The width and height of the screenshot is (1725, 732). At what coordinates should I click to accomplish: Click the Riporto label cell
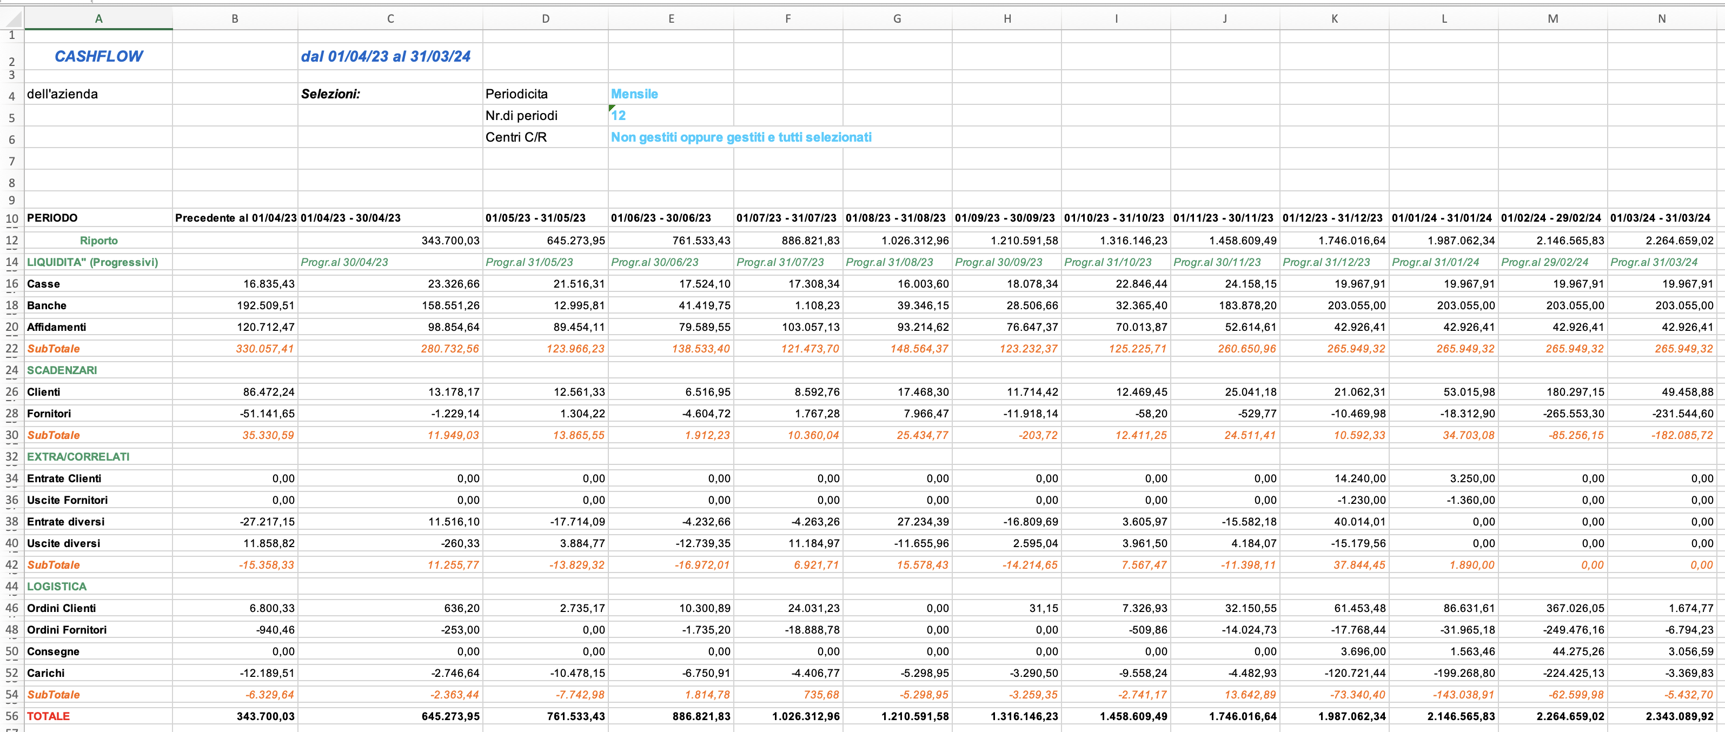click(x=98, y=241)
